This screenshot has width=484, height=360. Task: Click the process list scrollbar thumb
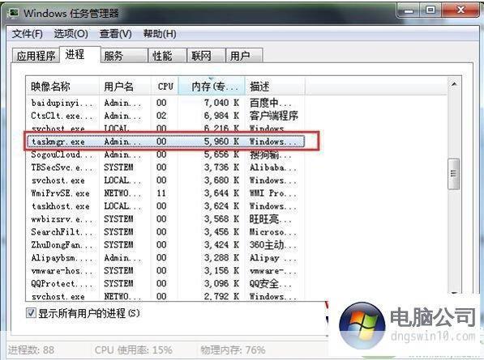coord(453,174)
